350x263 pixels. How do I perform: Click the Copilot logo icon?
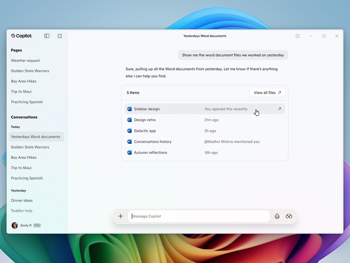tap(13, 36)
